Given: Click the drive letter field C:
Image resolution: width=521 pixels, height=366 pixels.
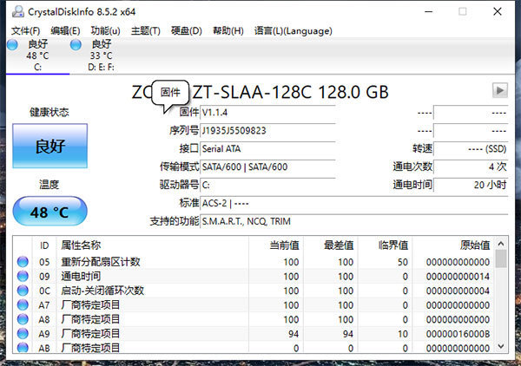Looking at the screenshot, I should [x=267, y=185].
